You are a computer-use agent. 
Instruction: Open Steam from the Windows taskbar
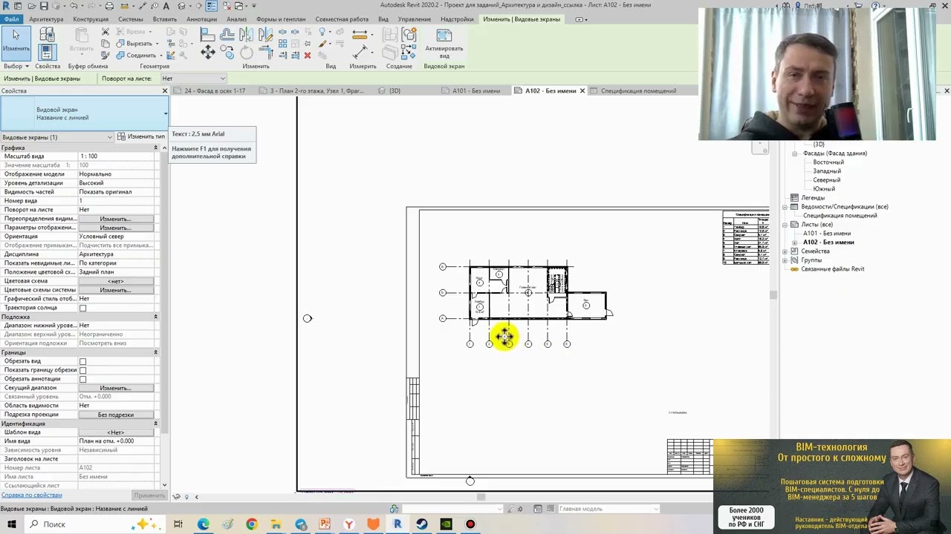click(422, 524)
